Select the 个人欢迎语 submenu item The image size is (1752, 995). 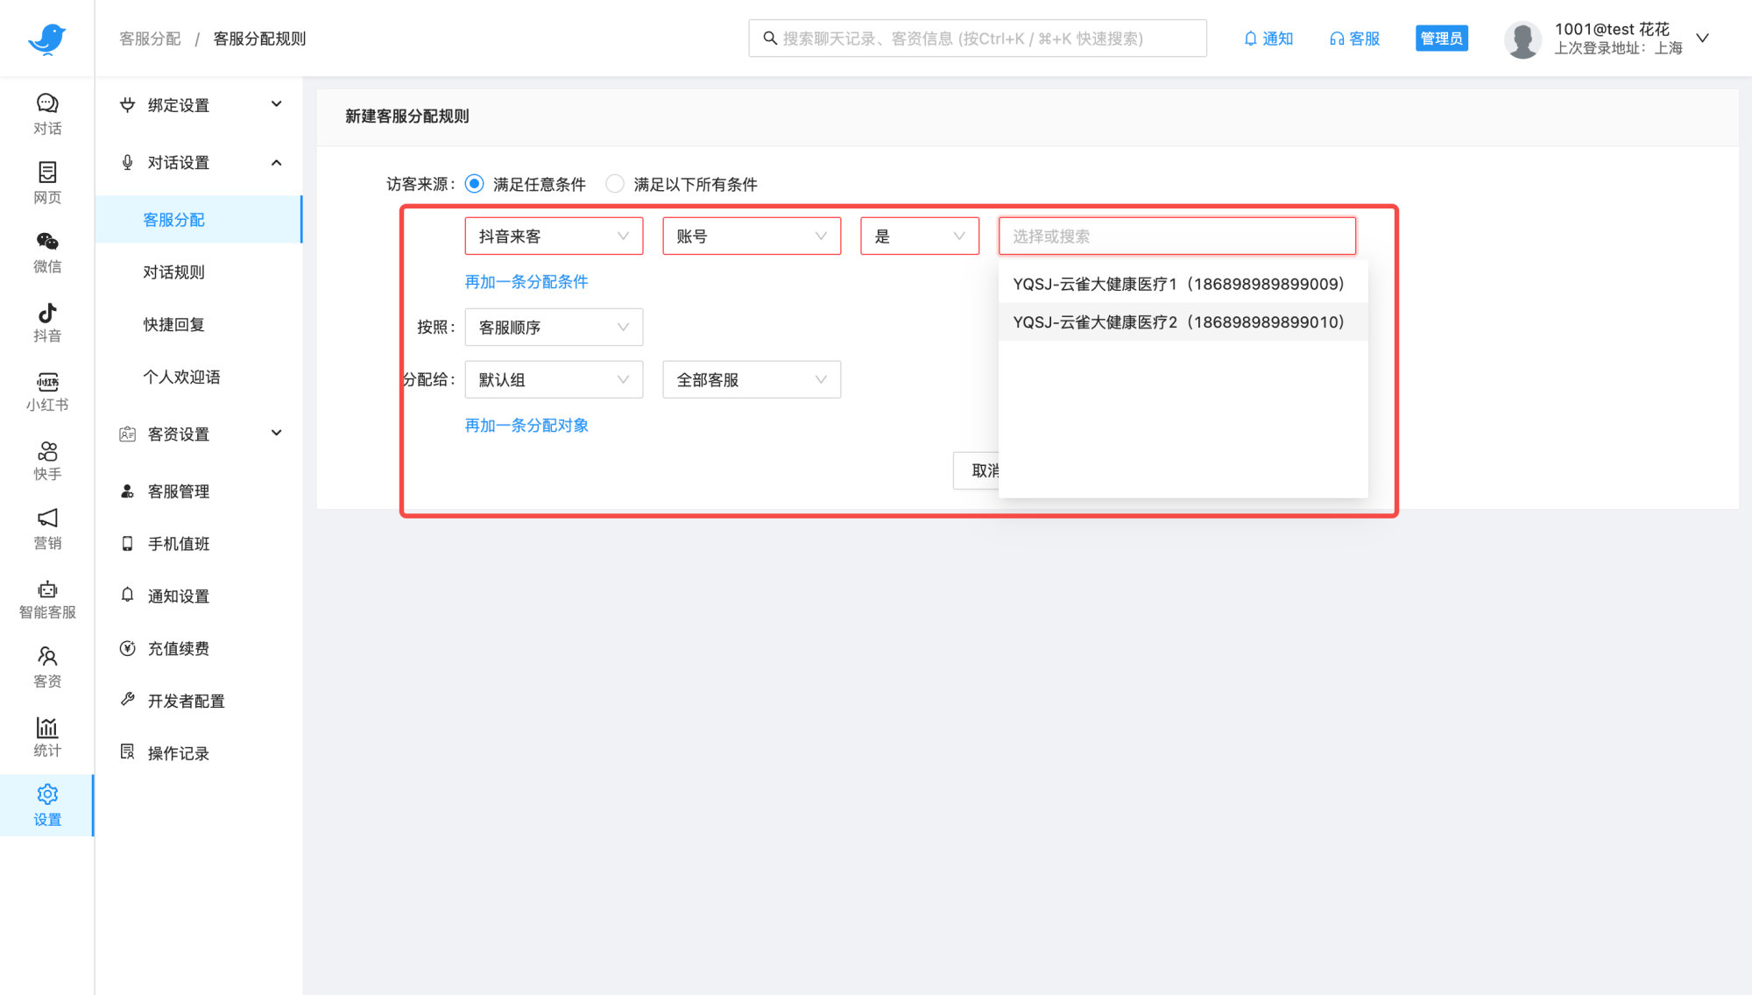[x=199, y=378]
